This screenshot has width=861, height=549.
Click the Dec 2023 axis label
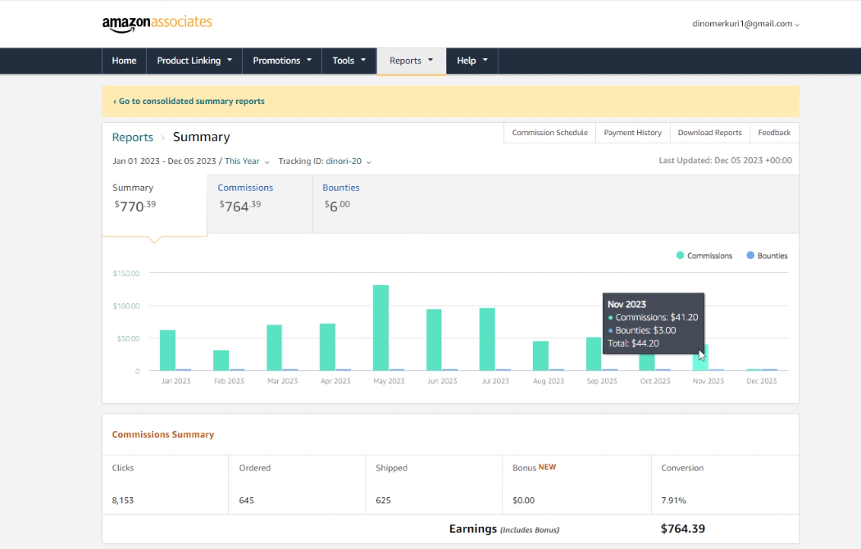click(x=761, y=381)
